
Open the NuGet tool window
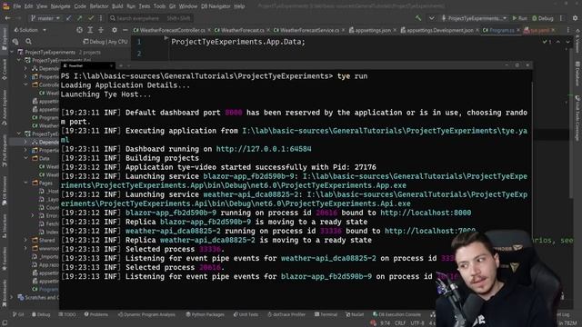pos(355,314)
